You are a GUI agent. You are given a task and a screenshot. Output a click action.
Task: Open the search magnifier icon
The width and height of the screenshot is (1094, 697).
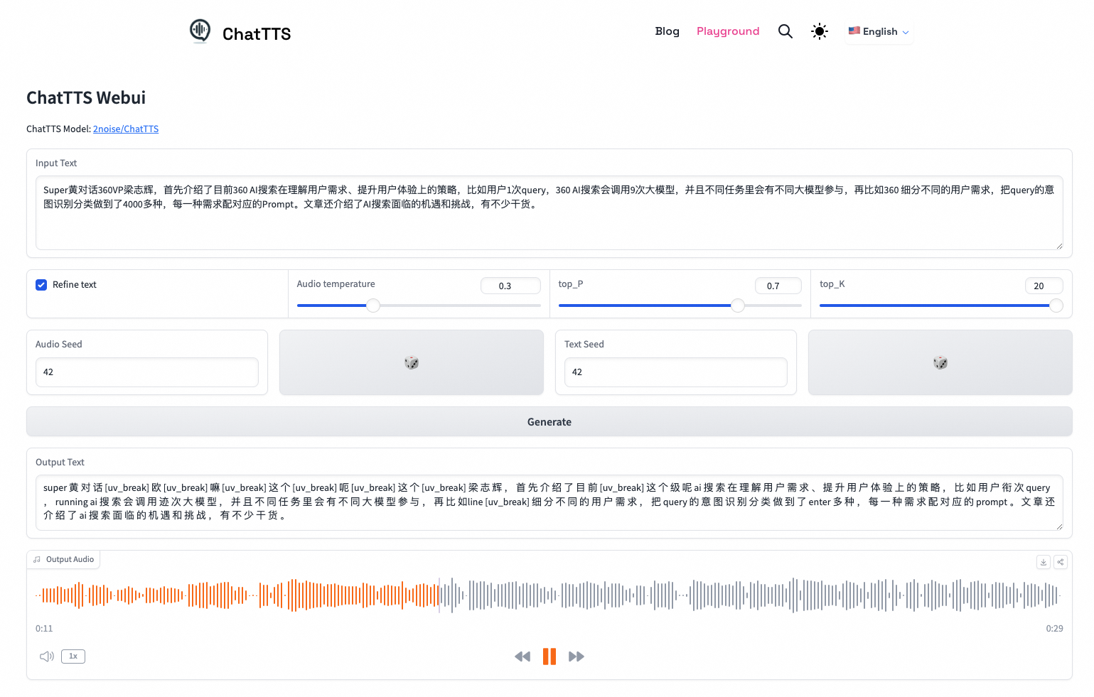click(785, 31)
